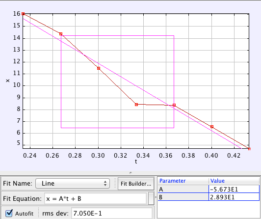Click the Parameter column header

coord(173,181)
